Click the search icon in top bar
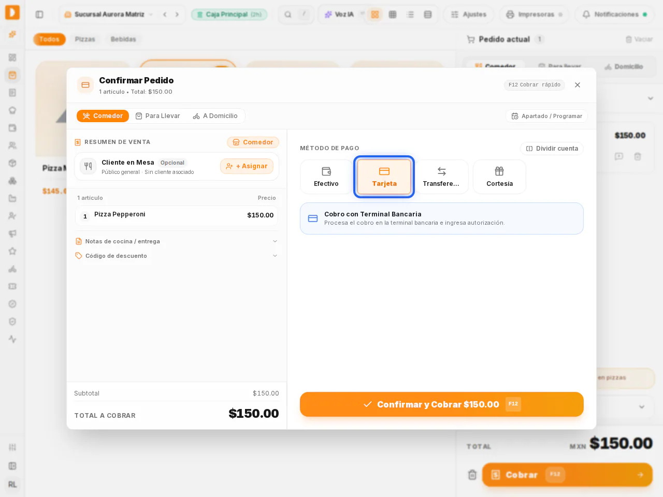The image size is (663, 497). [288, 14]
